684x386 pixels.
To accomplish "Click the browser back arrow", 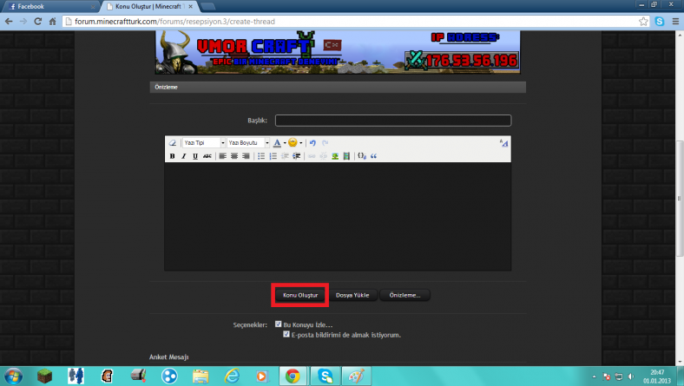I will tap(9, 22).
